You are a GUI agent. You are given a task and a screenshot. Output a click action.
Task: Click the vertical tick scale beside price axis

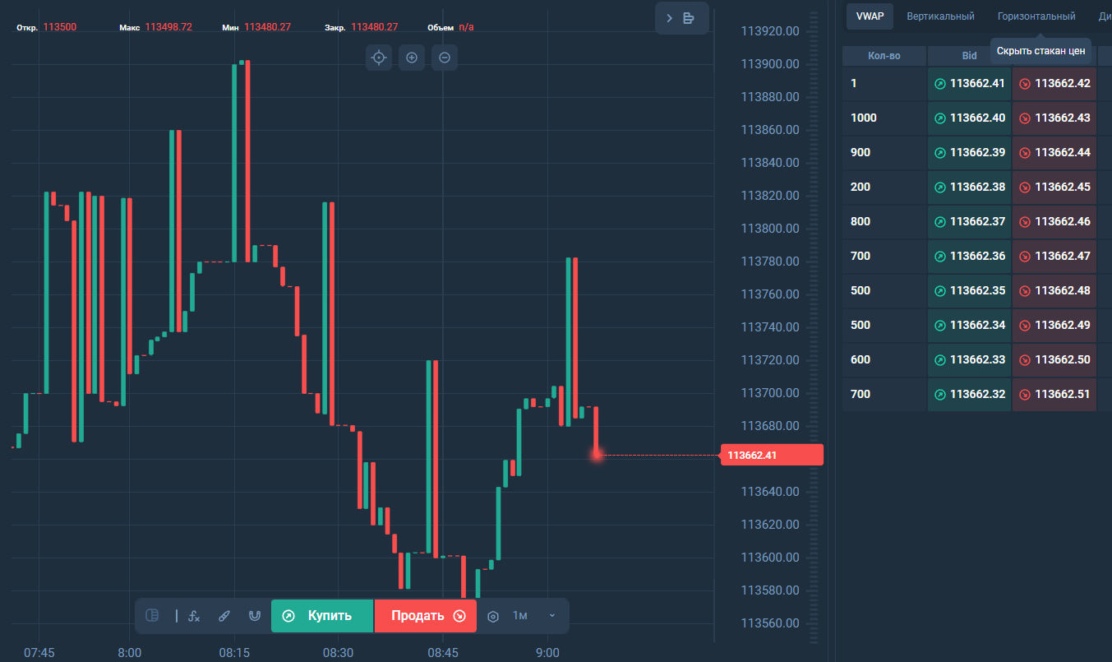click(815, 329)
